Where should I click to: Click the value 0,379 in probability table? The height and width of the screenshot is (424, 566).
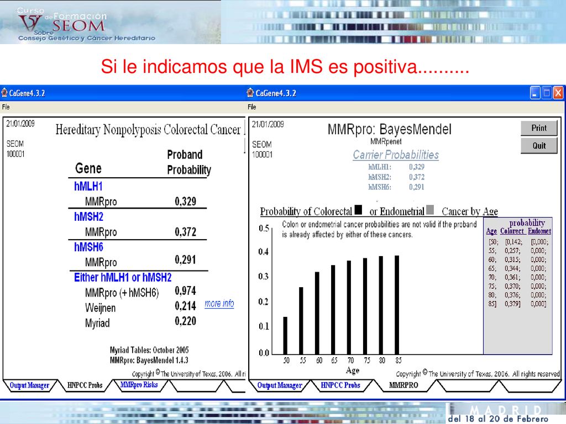(x=512, y=304)
